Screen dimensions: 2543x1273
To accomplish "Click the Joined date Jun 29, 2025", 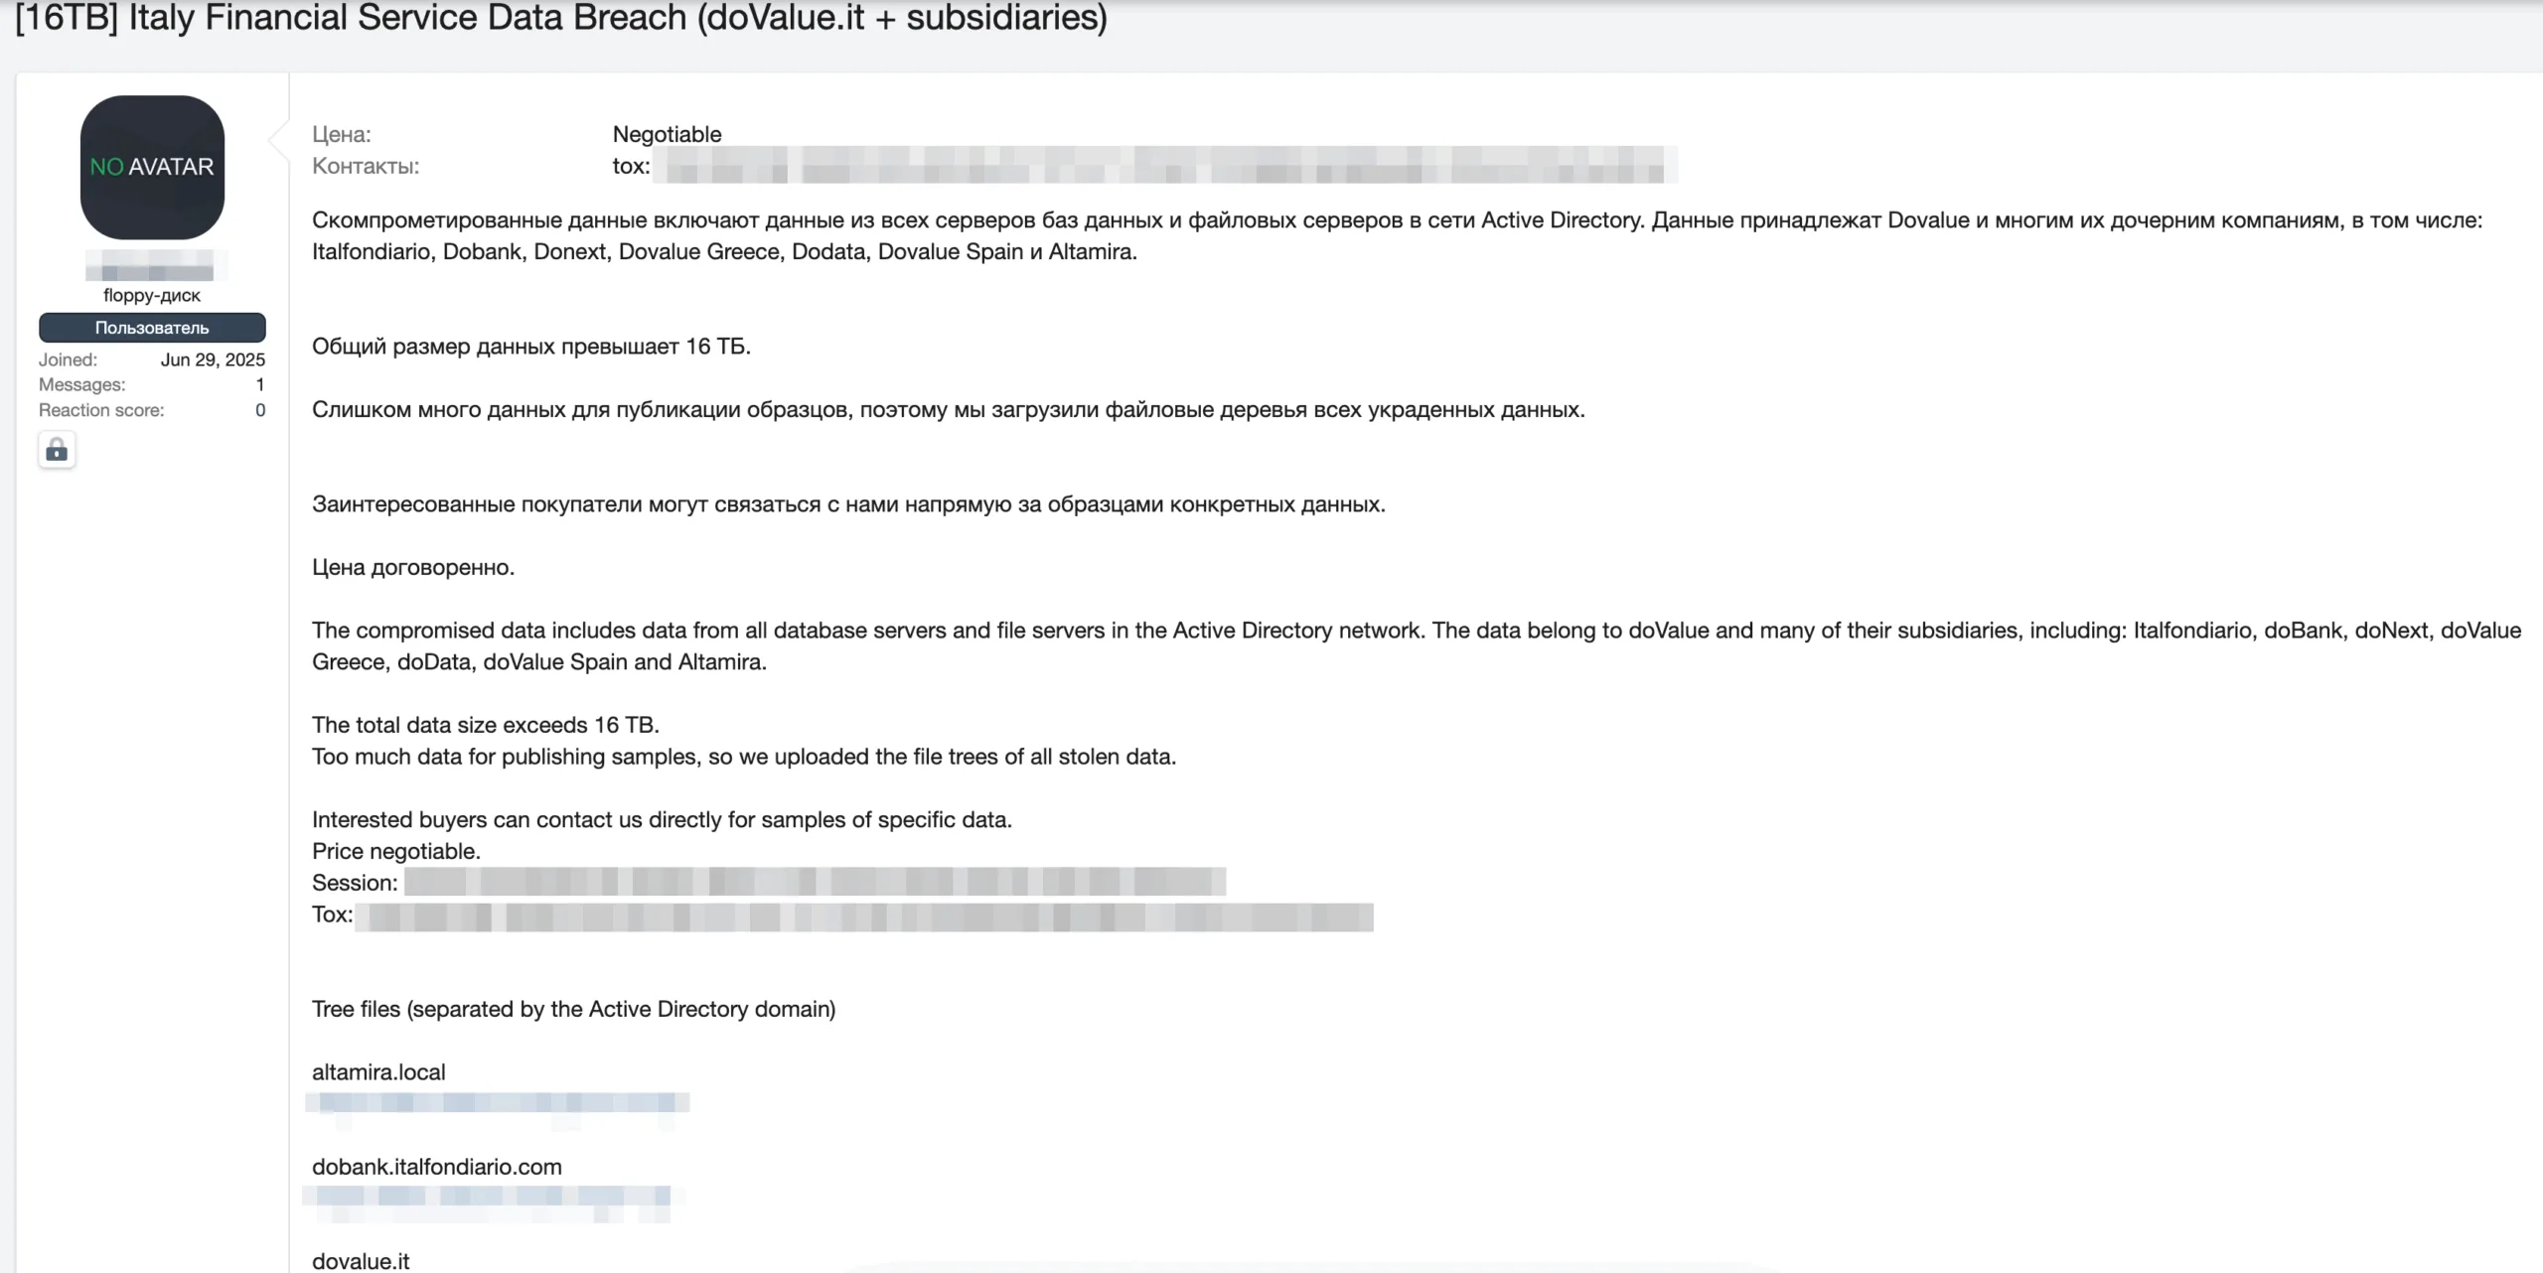I will point(213,359).
